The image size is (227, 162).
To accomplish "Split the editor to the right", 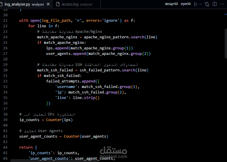I will (215, 4).
